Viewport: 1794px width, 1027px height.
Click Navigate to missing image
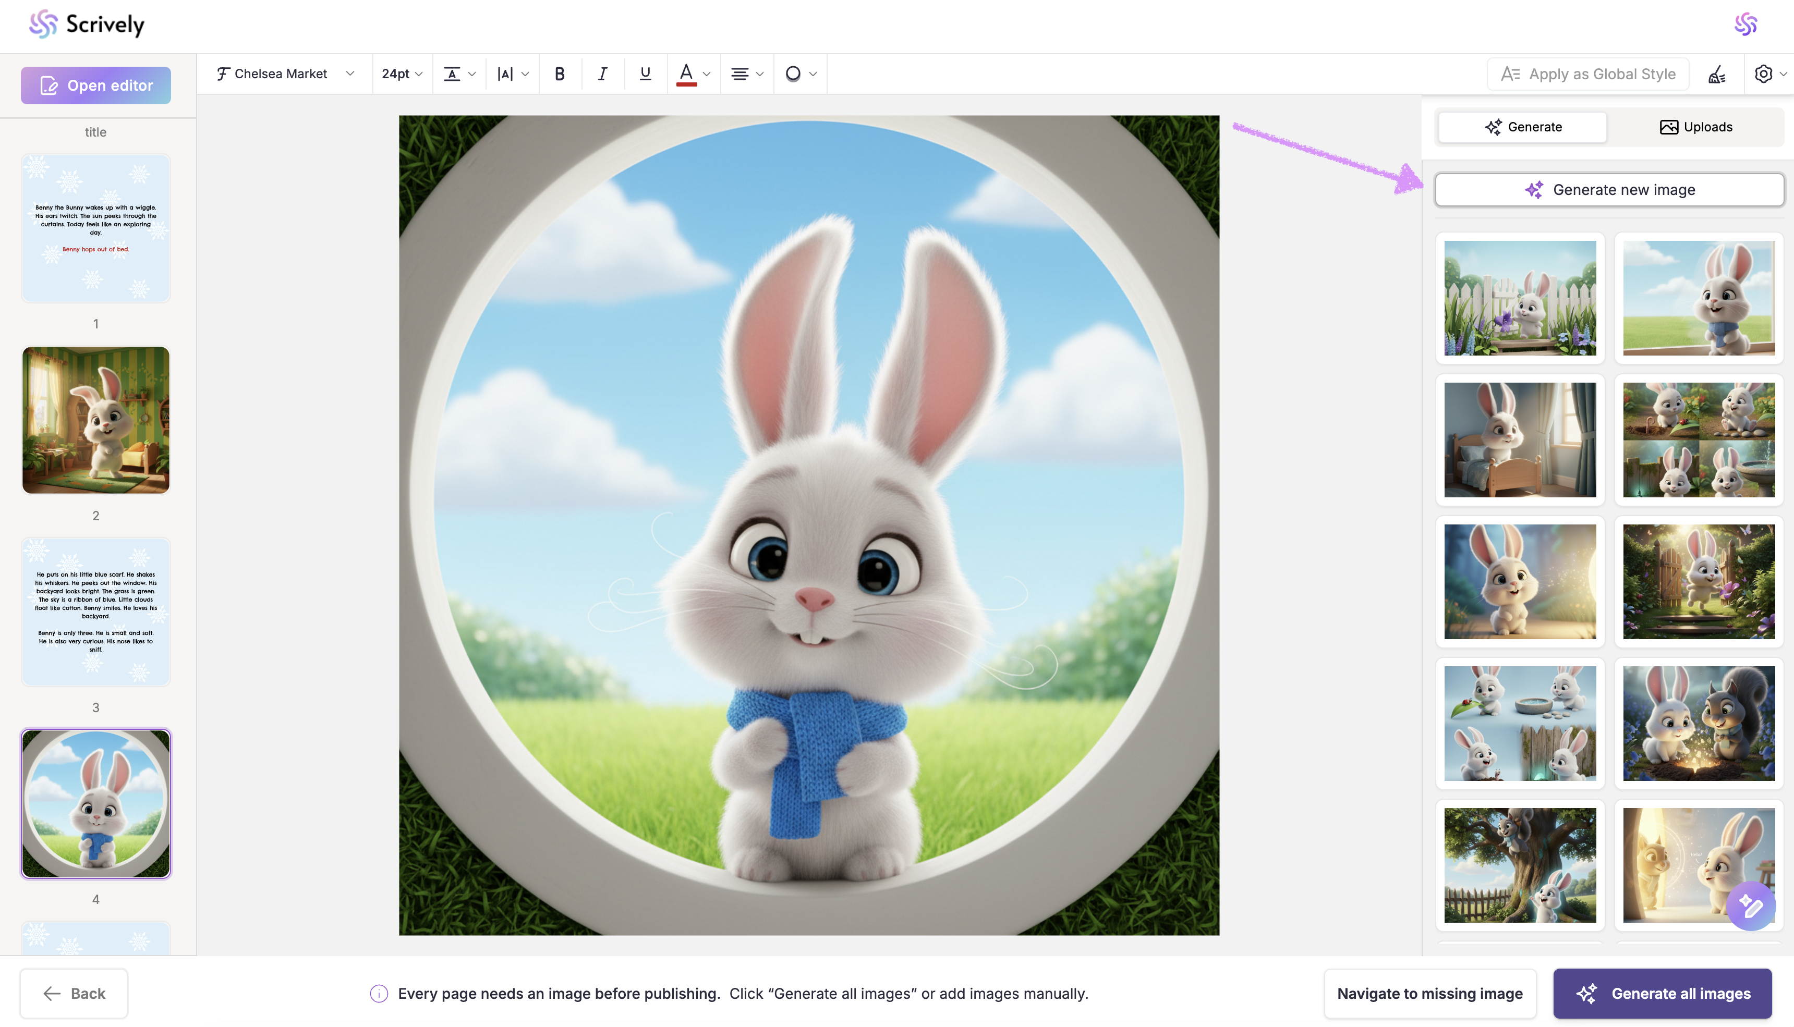1429,993
